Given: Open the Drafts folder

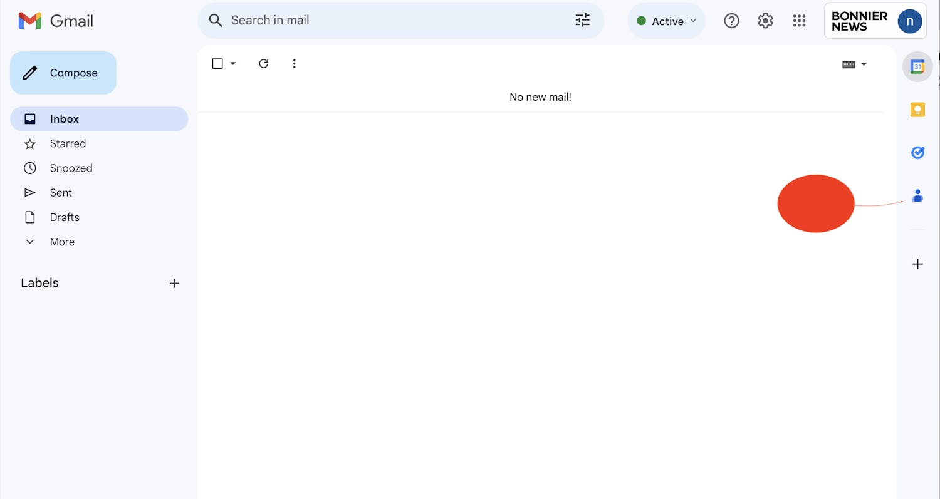Looking at the screenshot, I should (x=65, y=217).
